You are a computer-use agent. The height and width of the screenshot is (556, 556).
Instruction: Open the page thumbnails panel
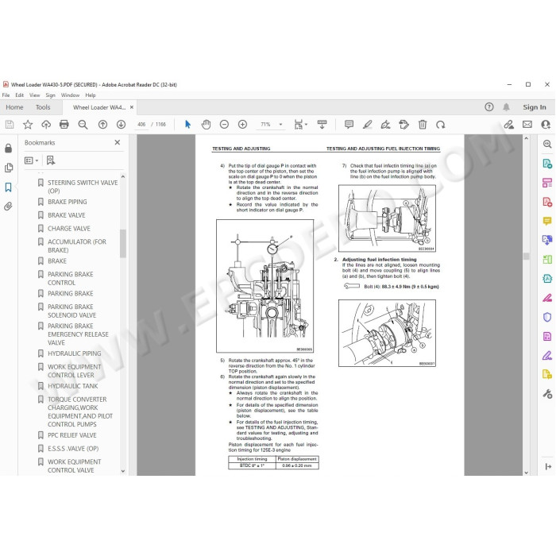[x=9, y=168]
